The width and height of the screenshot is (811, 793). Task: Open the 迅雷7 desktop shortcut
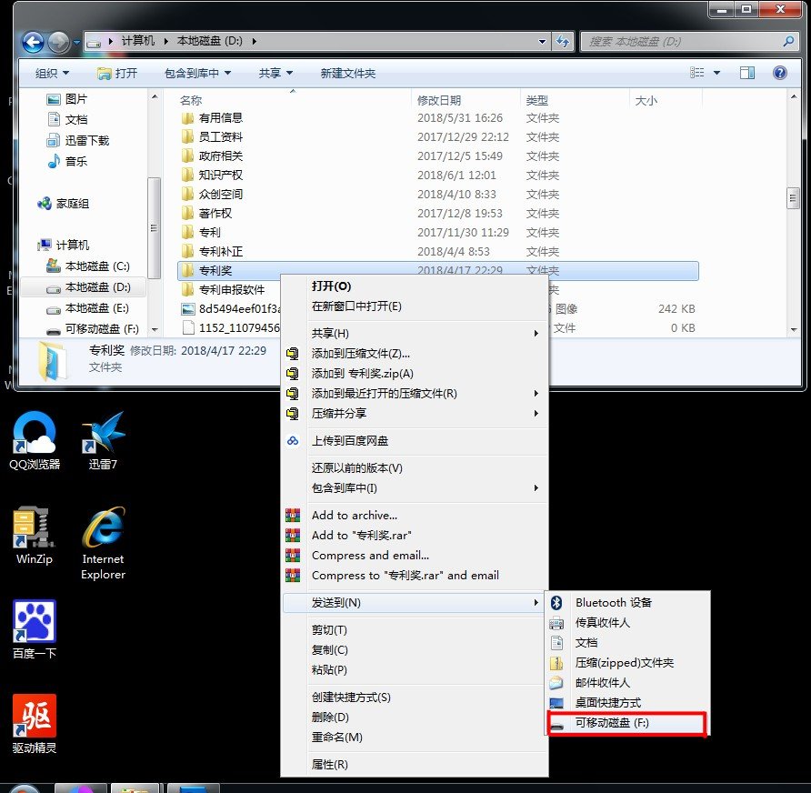coord(102,435)
